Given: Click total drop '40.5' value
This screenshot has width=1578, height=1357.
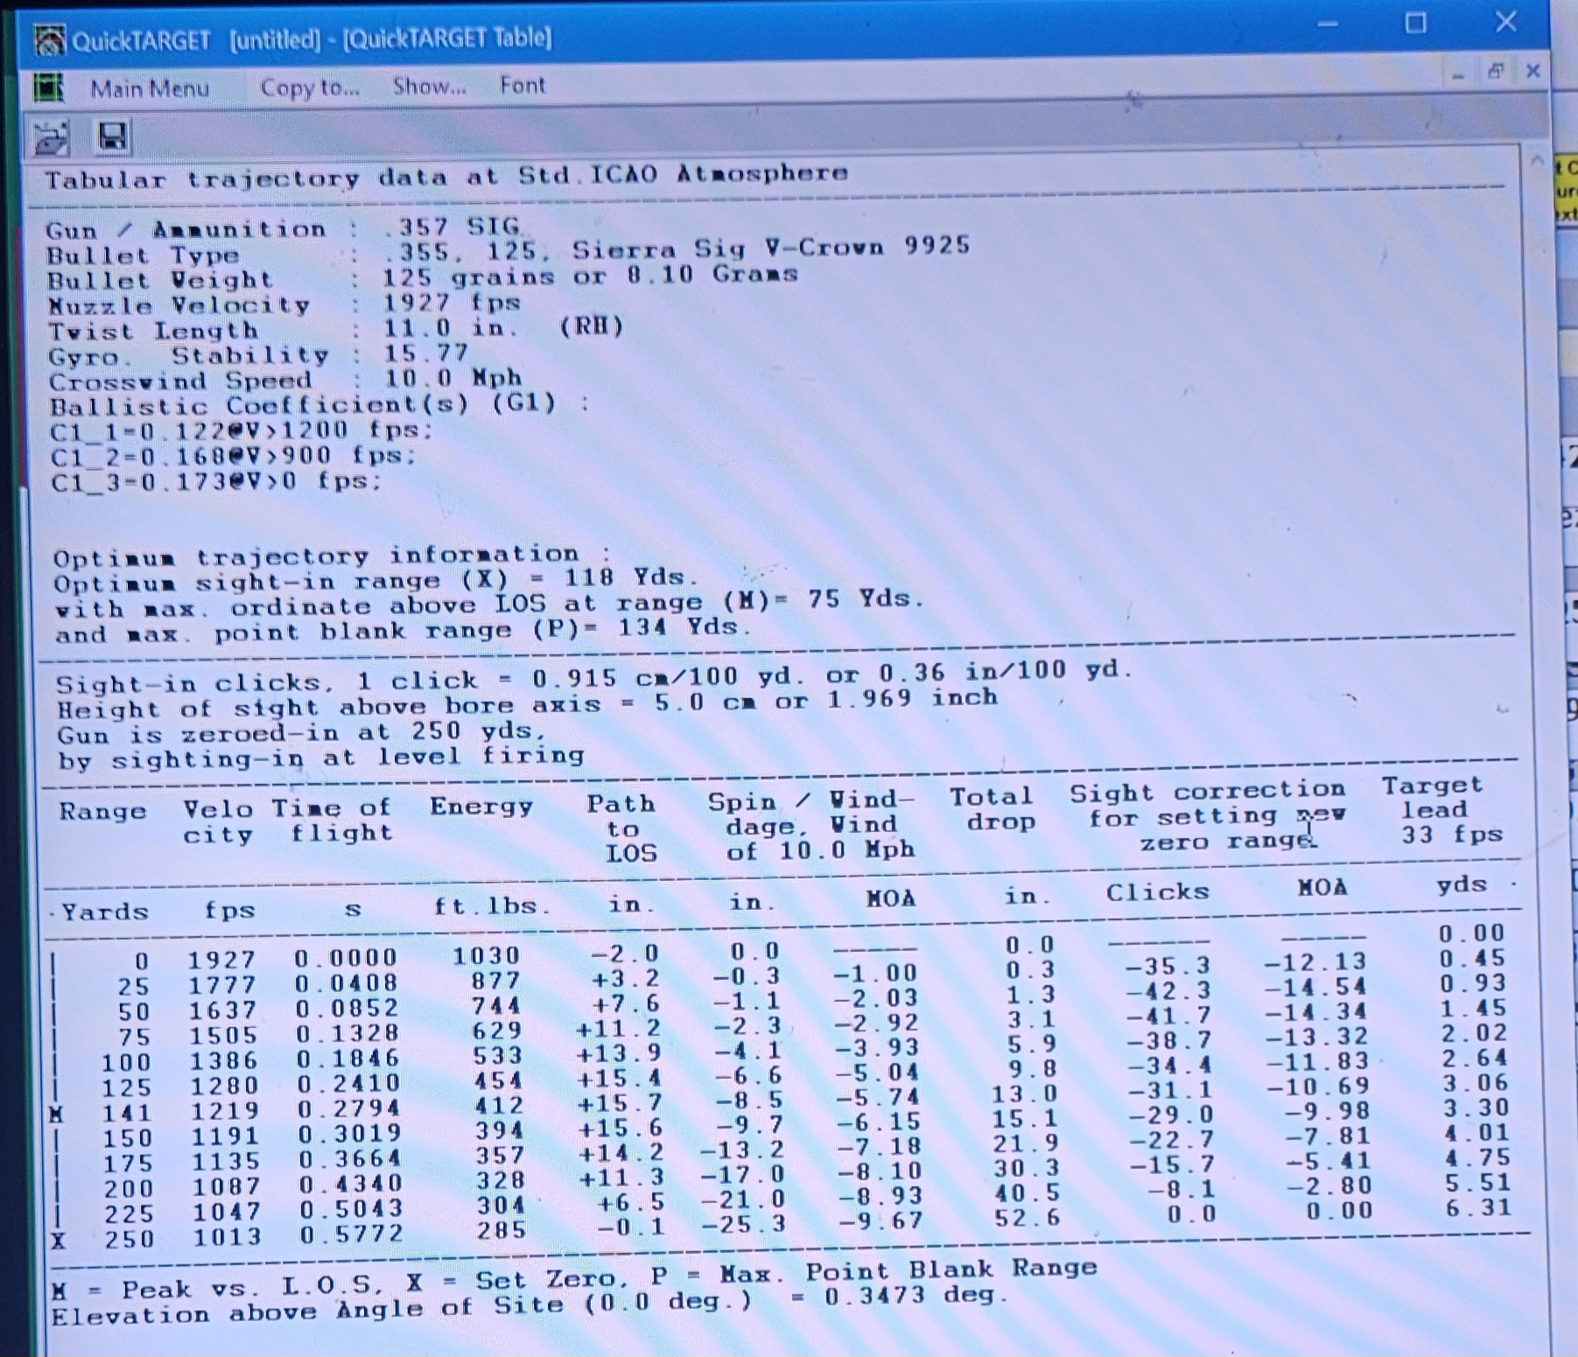Looking at the screenshot, I should tap(1027, 1193).
